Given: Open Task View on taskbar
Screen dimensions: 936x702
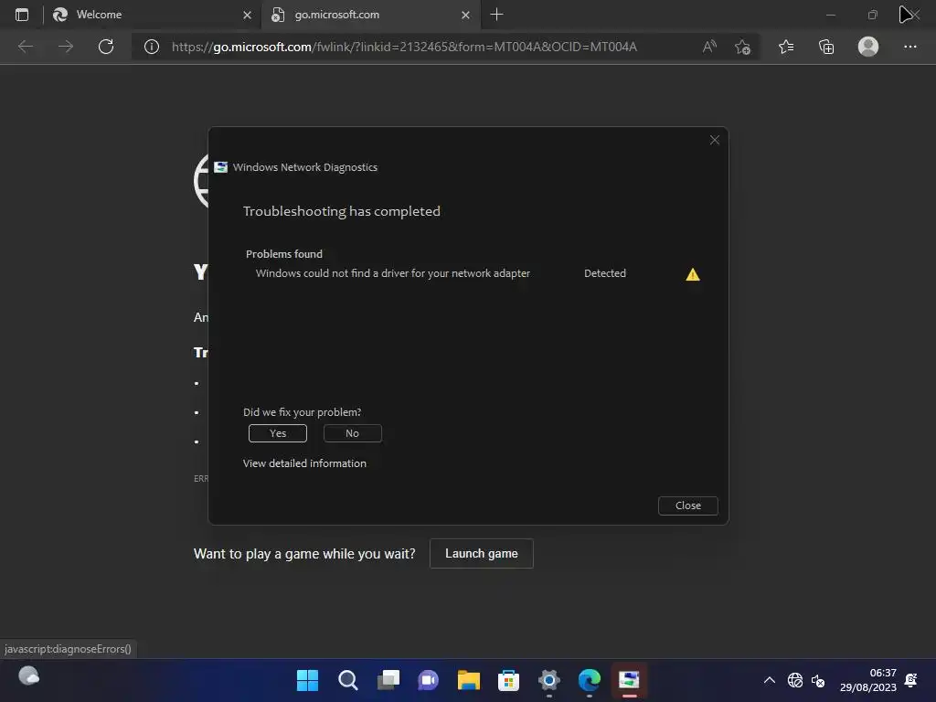Looking at the screenshot, I should click(x=388, y=680).
